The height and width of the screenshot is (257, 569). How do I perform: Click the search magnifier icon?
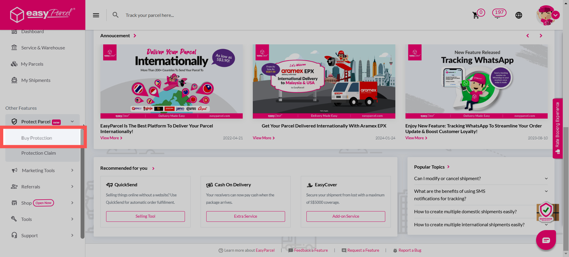(116, 15)
